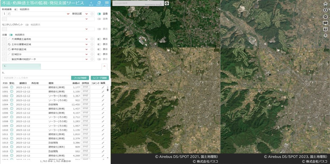Open the map layers stack icon
Viewport: 330px width, 164px height.
pos(325,35)
